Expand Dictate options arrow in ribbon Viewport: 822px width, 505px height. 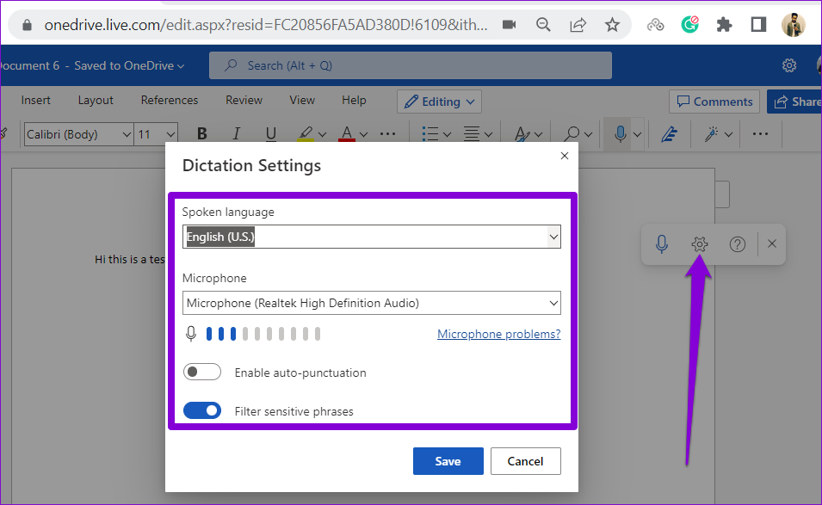(637, 134)
